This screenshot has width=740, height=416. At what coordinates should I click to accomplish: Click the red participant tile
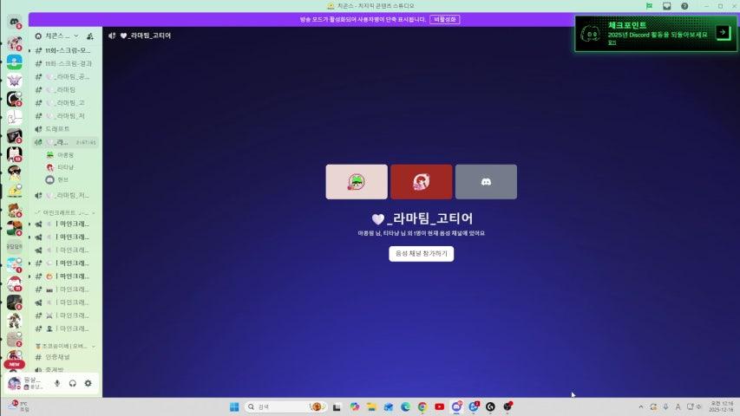(x=421, y=182)
